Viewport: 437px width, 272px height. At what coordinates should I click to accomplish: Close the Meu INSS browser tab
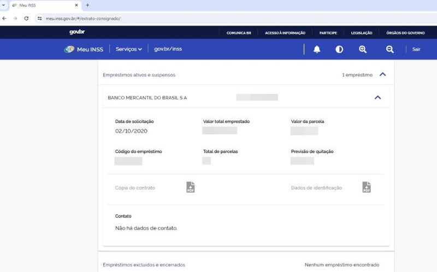[76, 5]
